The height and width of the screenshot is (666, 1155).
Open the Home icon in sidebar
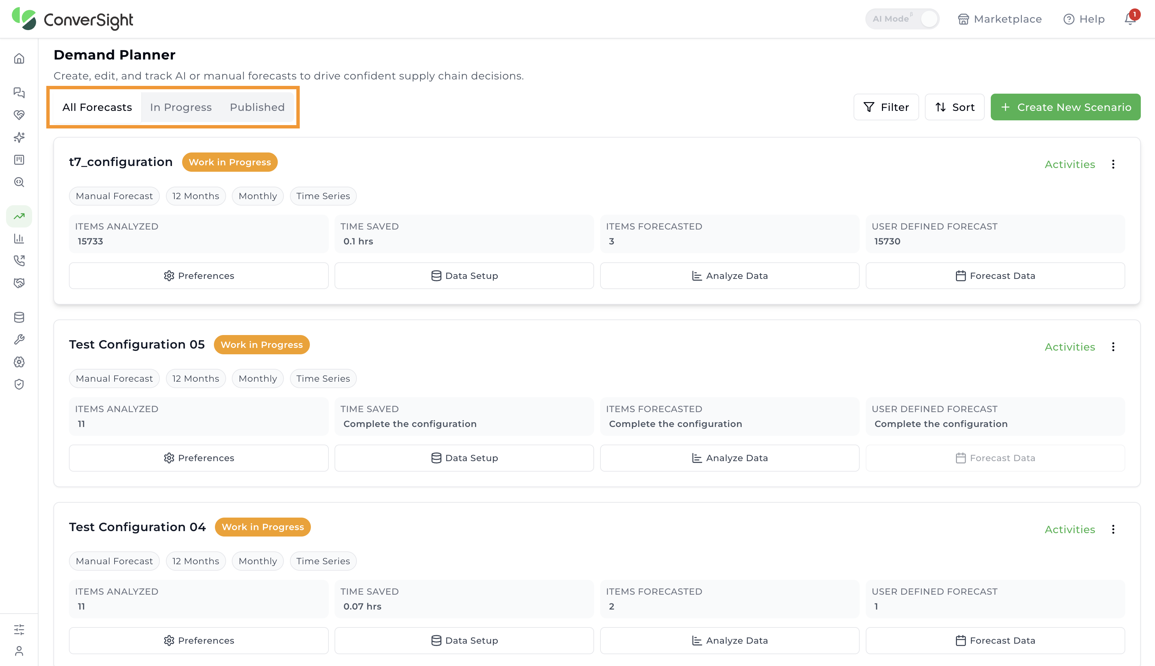tap(19, 58)
